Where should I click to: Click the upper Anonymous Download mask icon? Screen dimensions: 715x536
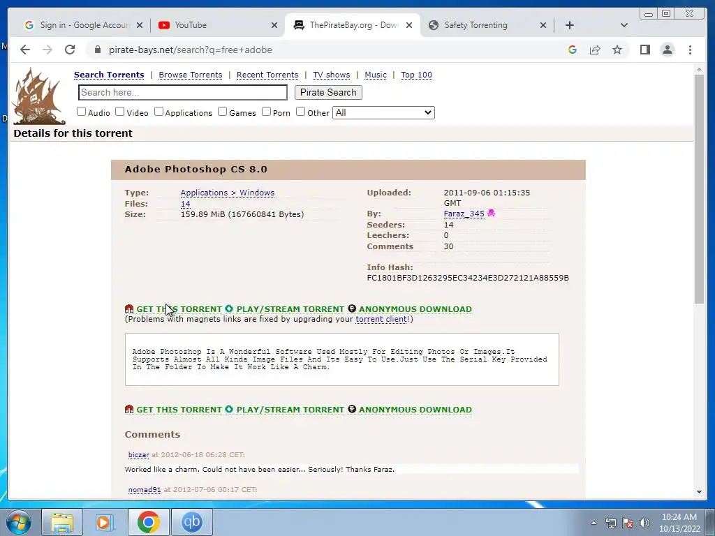pos(352,308)
